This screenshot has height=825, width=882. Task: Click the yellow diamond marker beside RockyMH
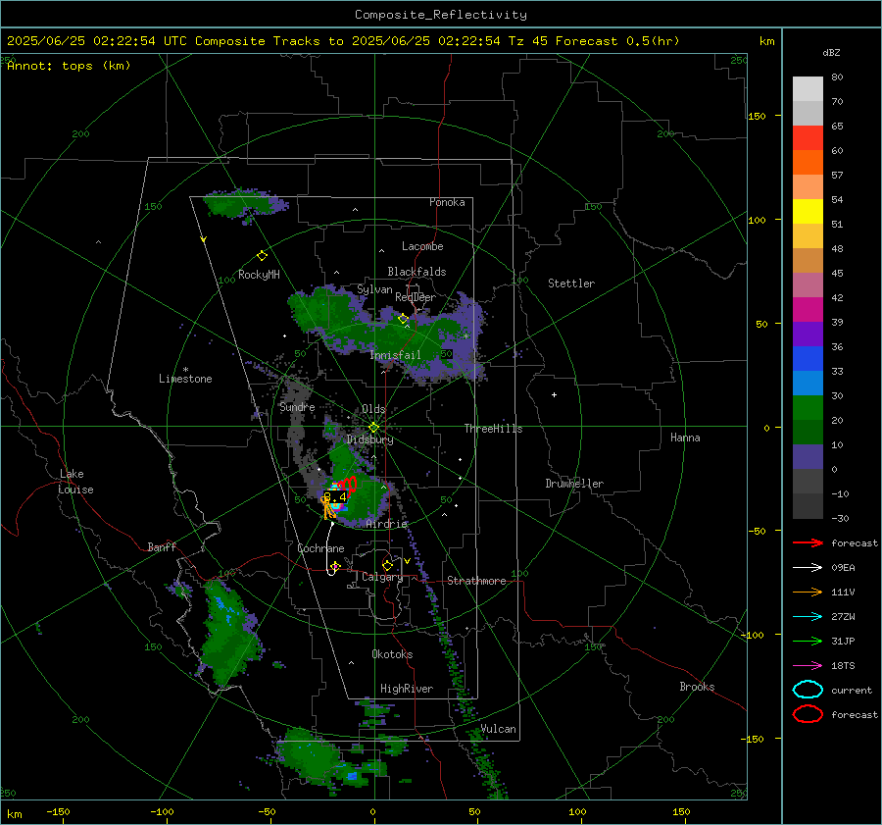coord(262,256)
